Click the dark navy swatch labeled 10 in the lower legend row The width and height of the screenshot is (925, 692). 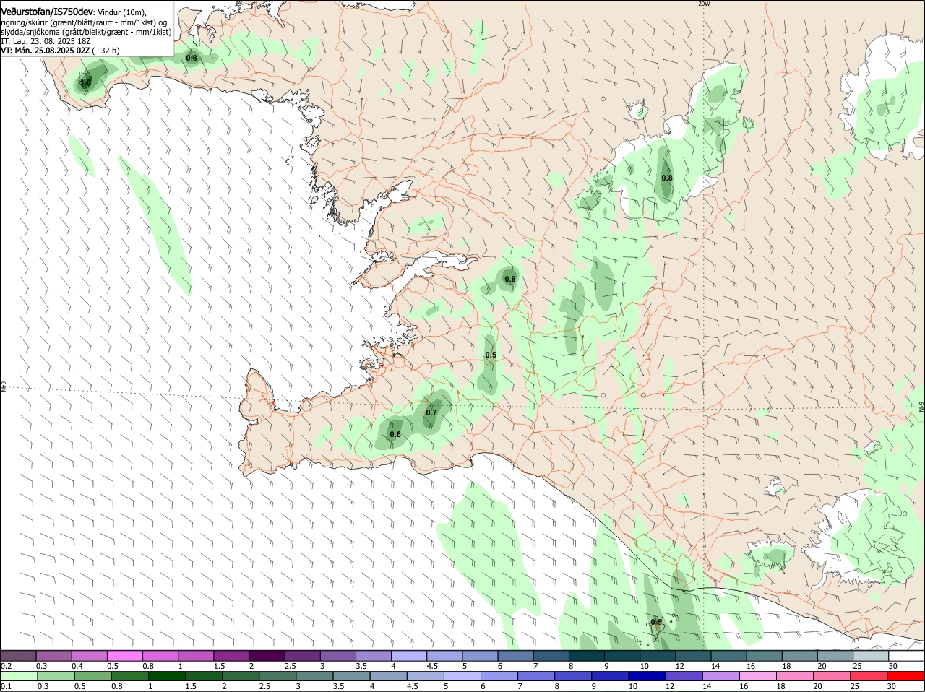point(647,676)
